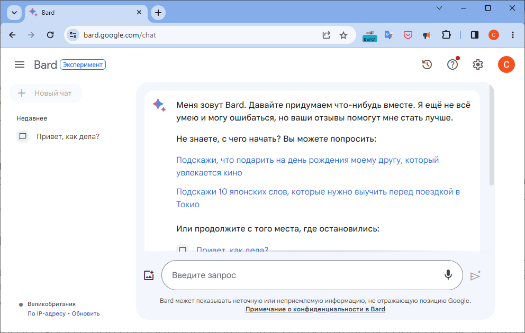This screenshot has height=333, width=525.
Task: Click the chat area vertical scrollbar
Action: click(x=492, y=135)
